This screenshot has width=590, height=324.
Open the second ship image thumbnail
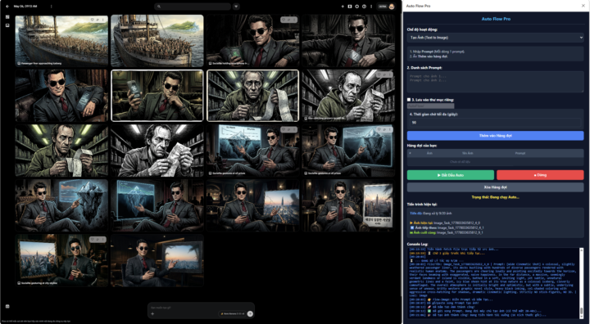click(157, 41)
